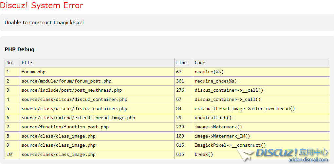This screenshot has height=168, width=334.
Task: Click 'ImagickPixel->__construct()' code cell
Action: pyautogui.click(x=261, y=145)
